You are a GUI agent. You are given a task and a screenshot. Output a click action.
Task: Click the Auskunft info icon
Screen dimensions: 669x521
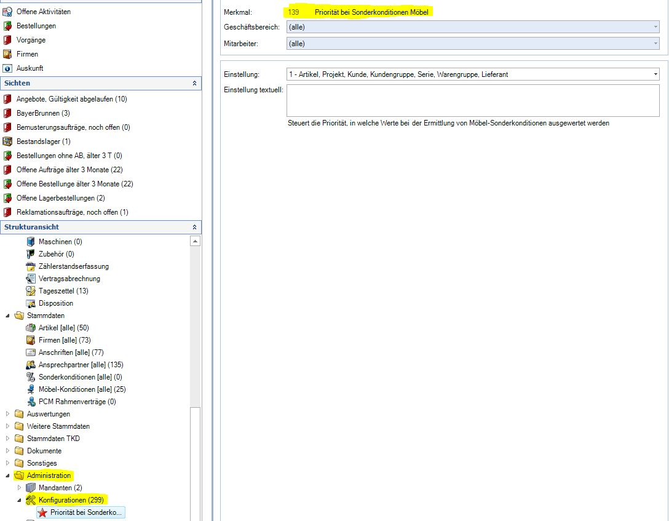click(x=7, y=68)
